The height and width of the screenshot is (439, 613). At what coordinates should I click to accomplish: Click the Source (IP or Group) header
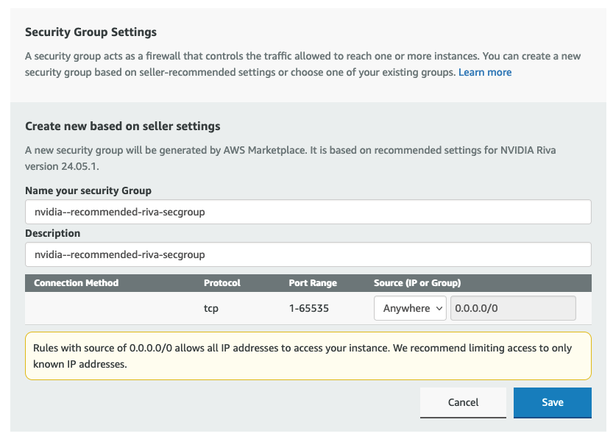[x=417, y=282]
